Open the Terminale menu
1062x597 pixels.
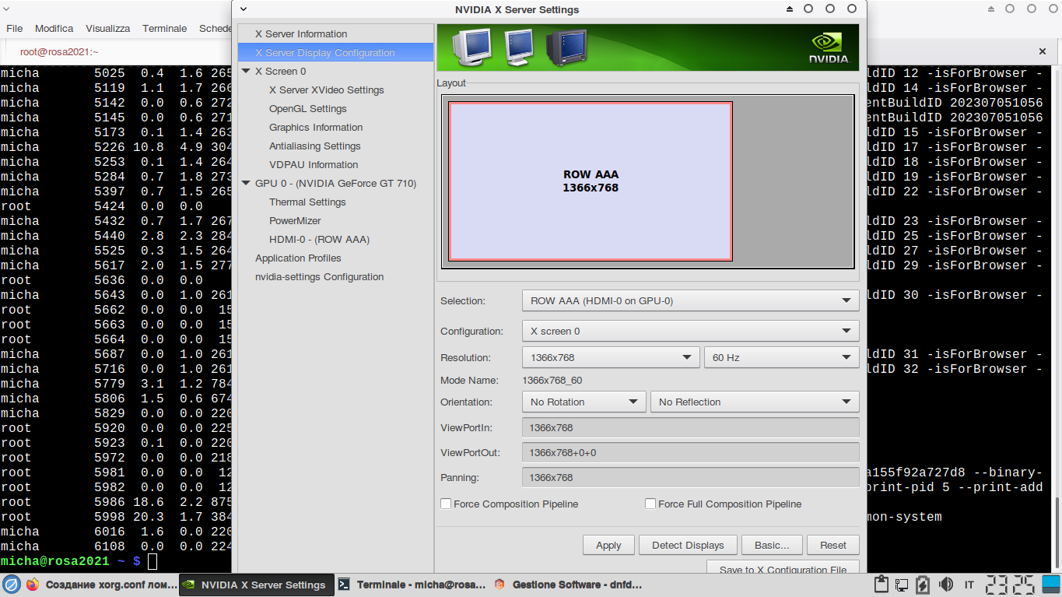165,28
